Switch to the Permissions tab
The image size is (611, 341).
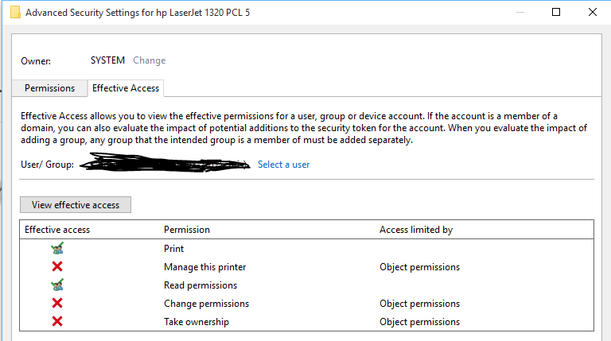(x=49, y=88)
